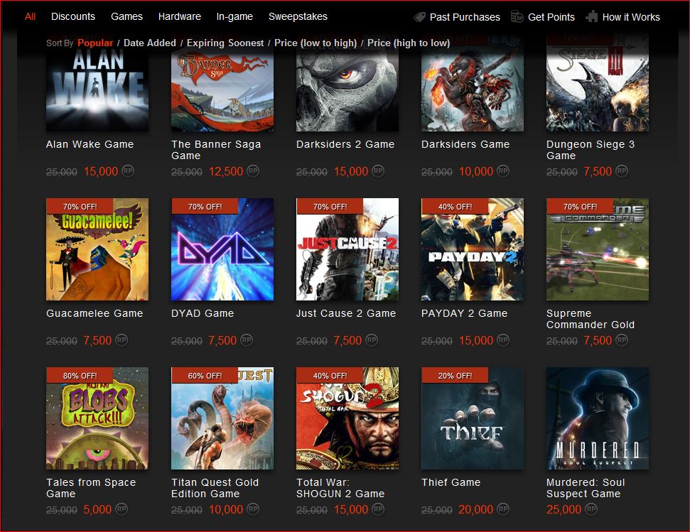Screen dimensions: 690x532
Task: Click the Get Points coins icon
Action: (x=517, y=17)
